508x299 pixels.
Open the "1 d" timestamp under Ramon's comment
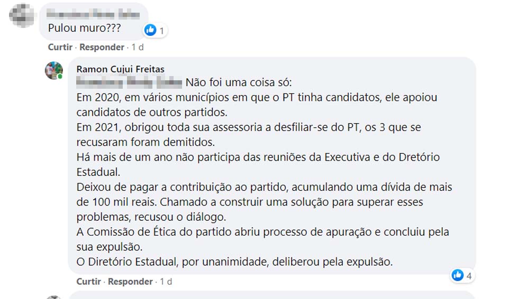[166, 282]
